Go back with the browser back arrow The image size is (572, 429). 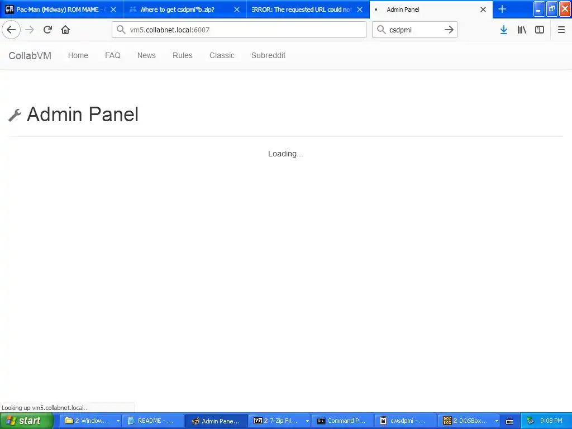tap(11, 30)
